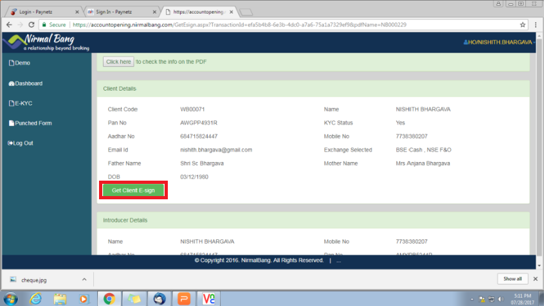This screenshot has width=544, height=306.
Task: Click the Windows Start button
Action: [x=11, y=298]
